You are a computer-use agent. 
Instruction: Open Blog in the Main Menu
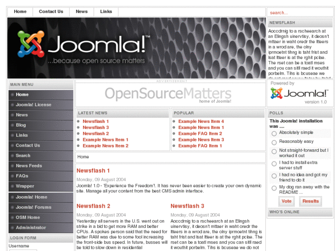pyautogui.click(x=41, y=125)
